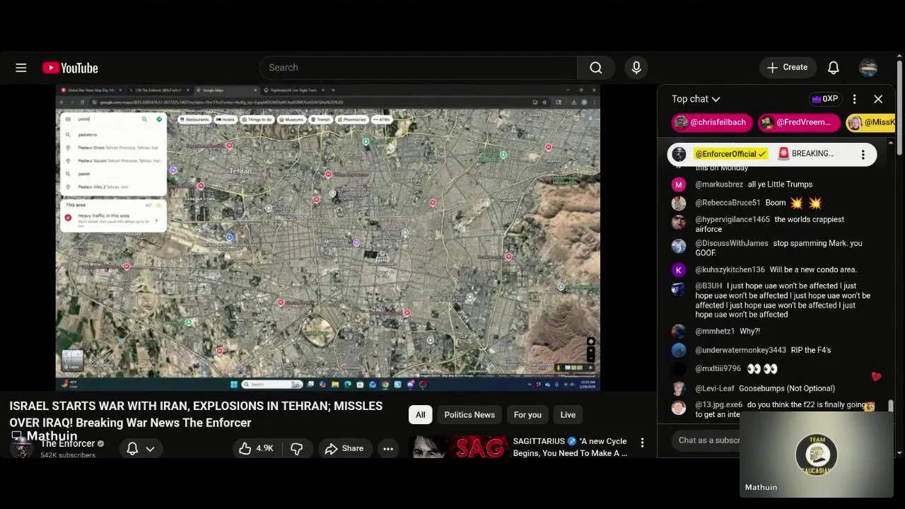Open the Create menu button

[788, 67]
